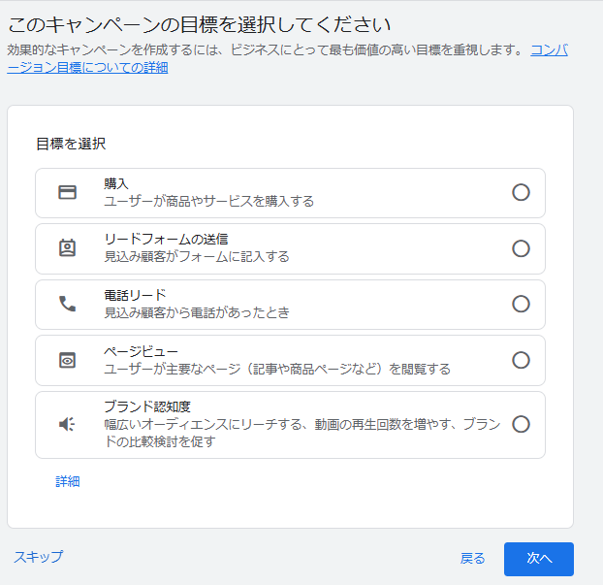This screenshot has height=585, width=603.
Task: Choose the 電話リード radio button
Action: [x=521, y=304]
